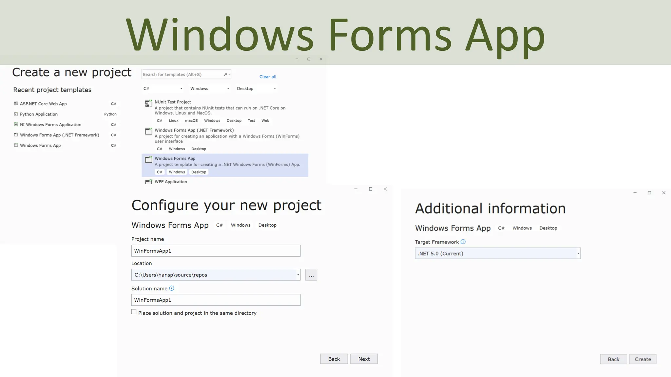The image size is (671, 377).
Task: Select recent template Python Application
Action: (x=66, y=114)
